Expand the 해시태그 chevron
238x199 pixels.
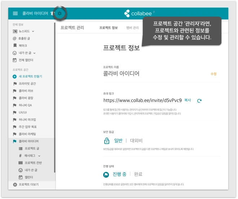[39, 156]
